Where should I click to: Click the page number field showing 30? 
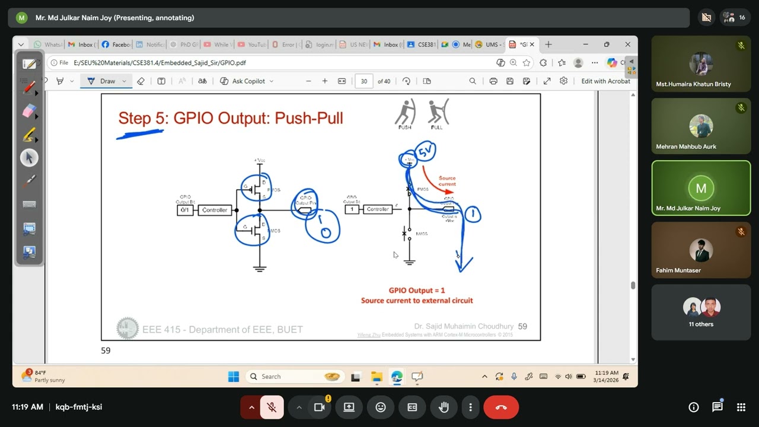click(364, 81)
